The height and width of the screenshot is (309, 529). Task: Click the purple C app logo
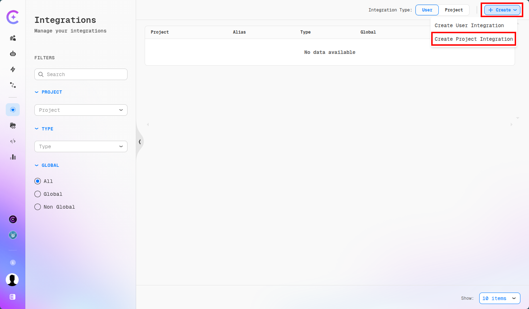tap(13, 17)
